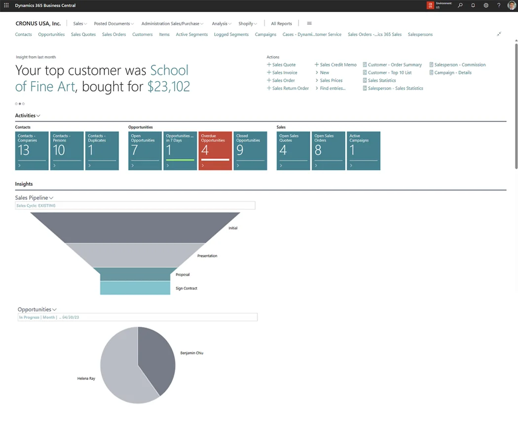
Task: Open the notifications bell icon
Action: pyautogui.click(x=473, y=5)
